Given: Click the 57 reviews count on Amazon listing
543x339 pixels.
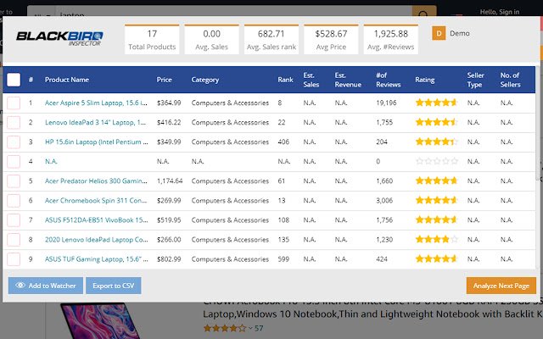Looking at the screenshot, I should 259,328.
